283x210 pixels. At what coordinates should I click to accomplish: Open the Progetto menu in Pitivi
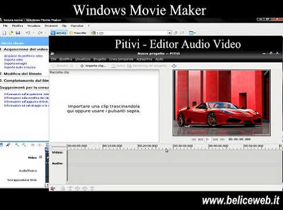pyautogui.click(x=100, y=59)
